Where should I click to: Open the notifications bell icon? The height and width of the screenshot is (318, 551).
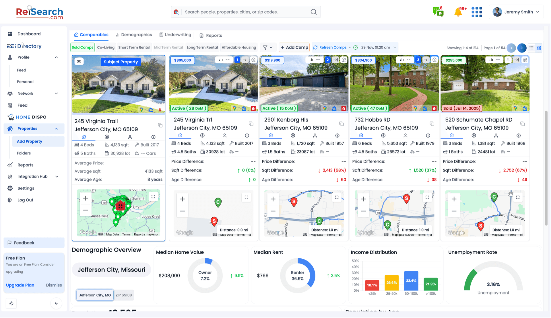click(458, 12)
